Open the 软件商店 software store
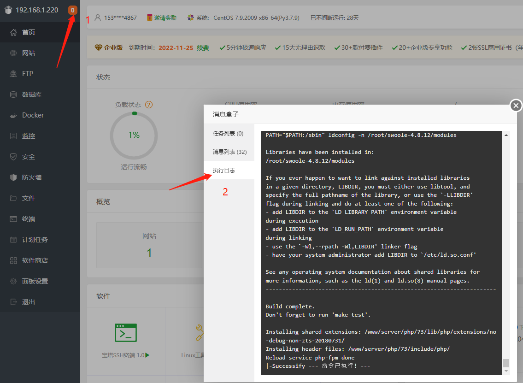This screenshot has height=383, width=523. (35, 260)
